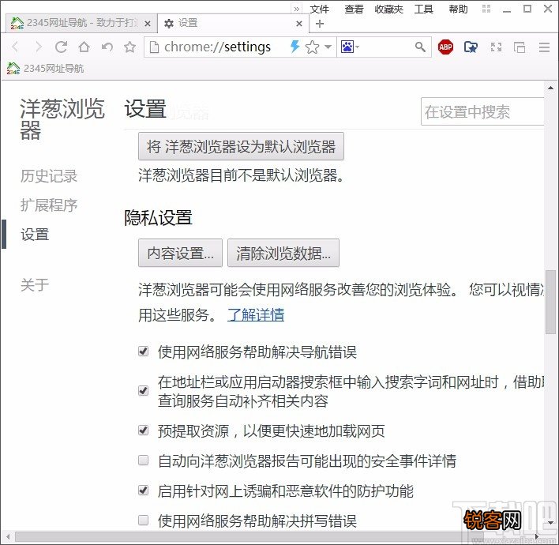Close the 设置 tab
Screen dimensions: 559x545
point(299,24)
